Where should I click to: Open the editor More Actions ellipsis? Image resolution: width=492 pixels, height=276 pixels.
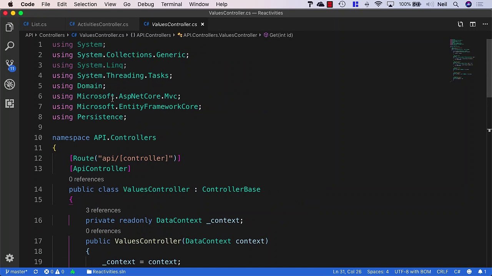pos(485,24)
